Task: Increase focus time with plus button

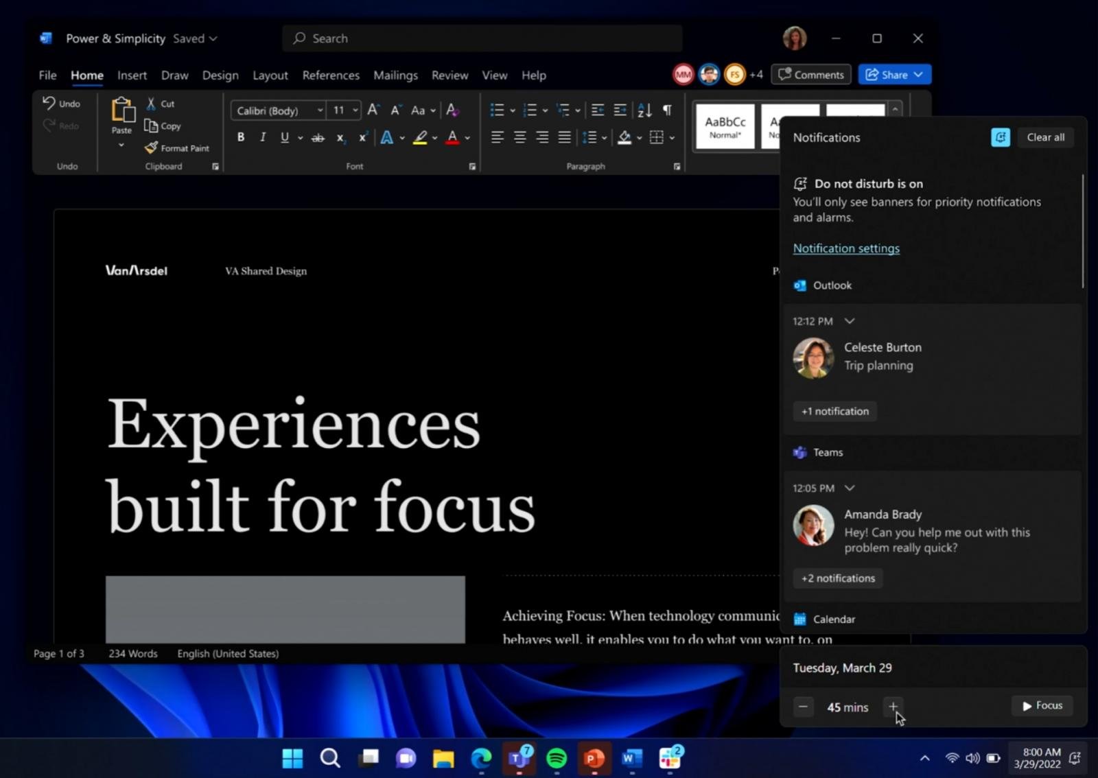Action: [893, 706]
